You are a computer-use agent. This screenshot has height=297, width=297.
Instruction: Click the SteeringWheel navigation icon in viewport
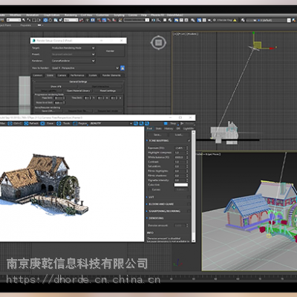[x=158, y=43]
